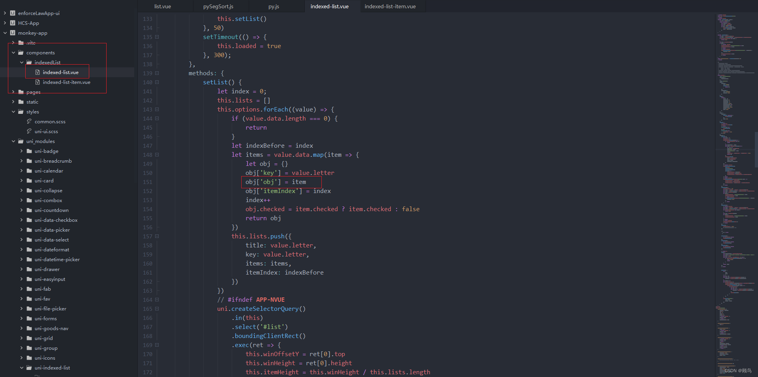Screen dimensions: 758x377
Task: Select the uni-easyinput folder
Action: (x=50, y=279)
